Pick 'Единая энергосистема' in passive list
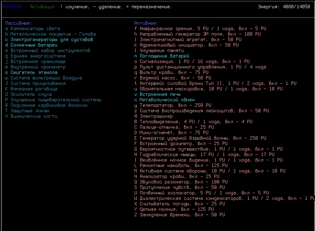Screen dimensions: 315x231 [35, 56]
